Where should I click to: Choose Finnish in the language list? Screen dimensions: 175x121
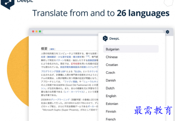coord(111,112)
